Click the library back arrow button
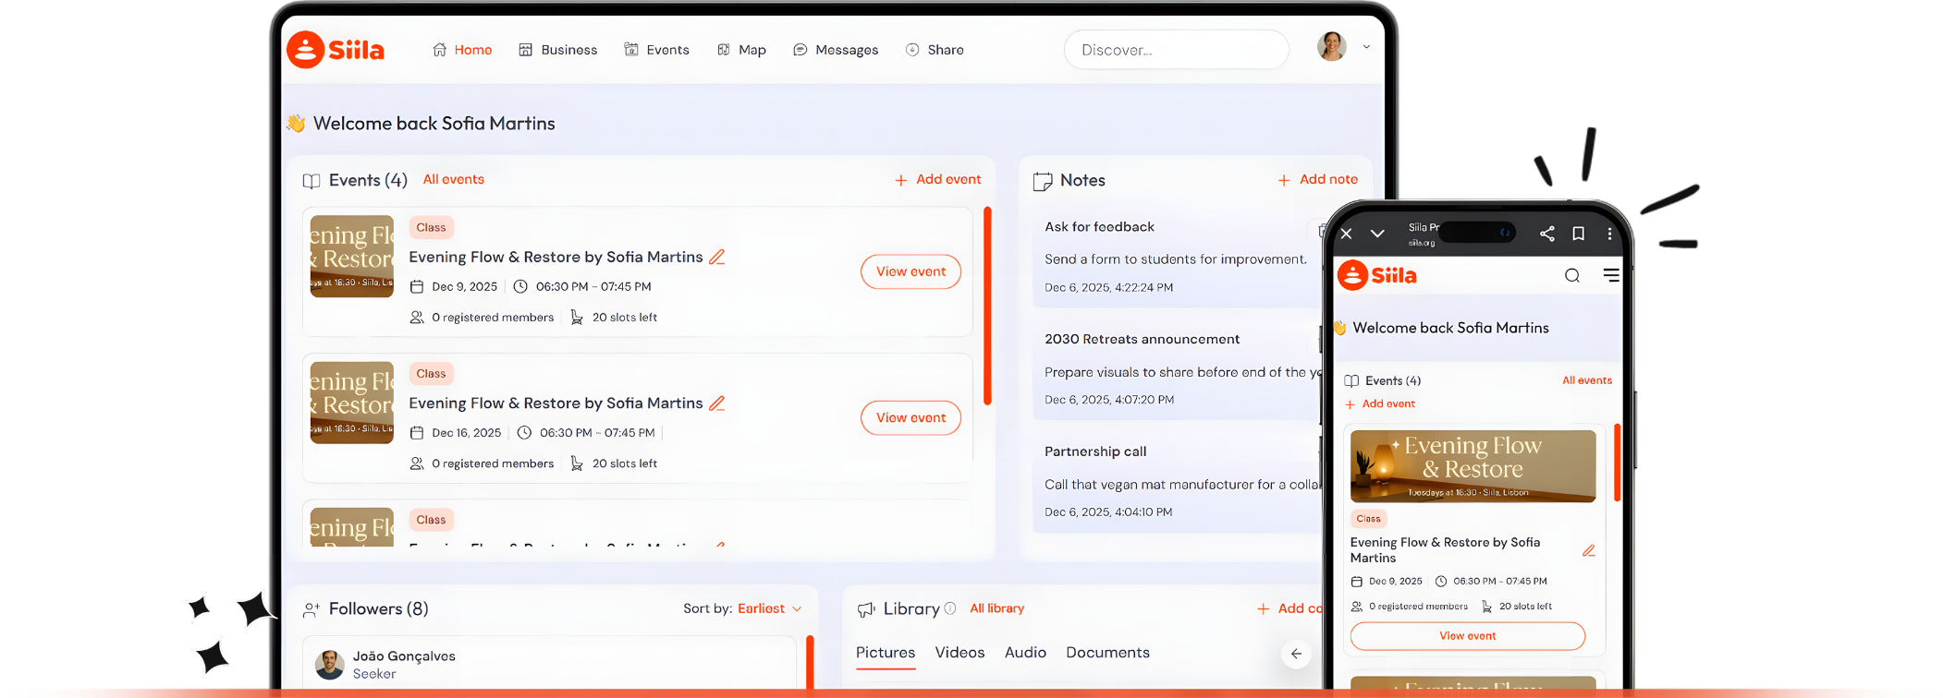This screenshot has width=1943, height=698. (x=1296, y=654)
